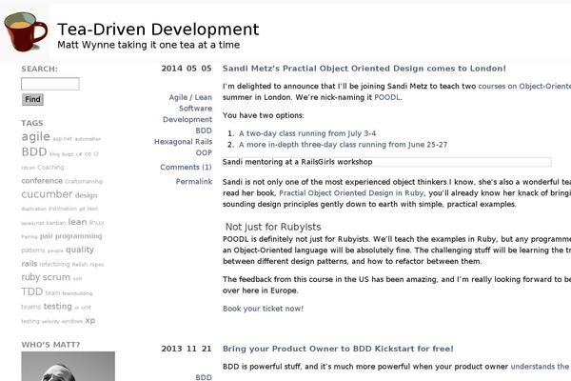This screenshot has width=571, height=381.
Task: Open the teambuilding tag
Action: (x=77, y=293)
